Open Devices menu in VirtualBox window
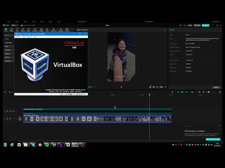The width and height of the screenshot is (225, 168). click(29, 37)
